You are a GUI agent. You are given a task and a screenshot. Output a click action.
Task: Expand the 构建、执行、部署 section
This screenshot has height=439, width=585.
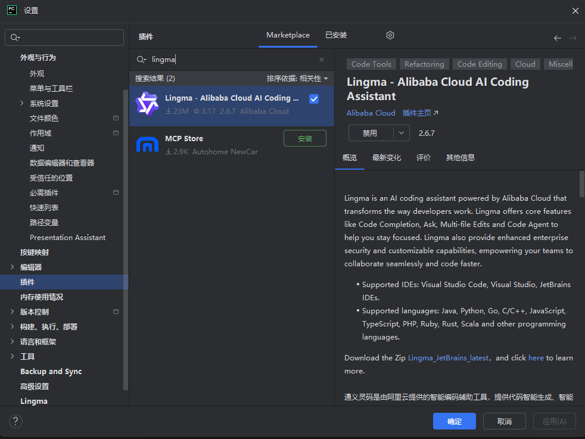coord(13,326)
